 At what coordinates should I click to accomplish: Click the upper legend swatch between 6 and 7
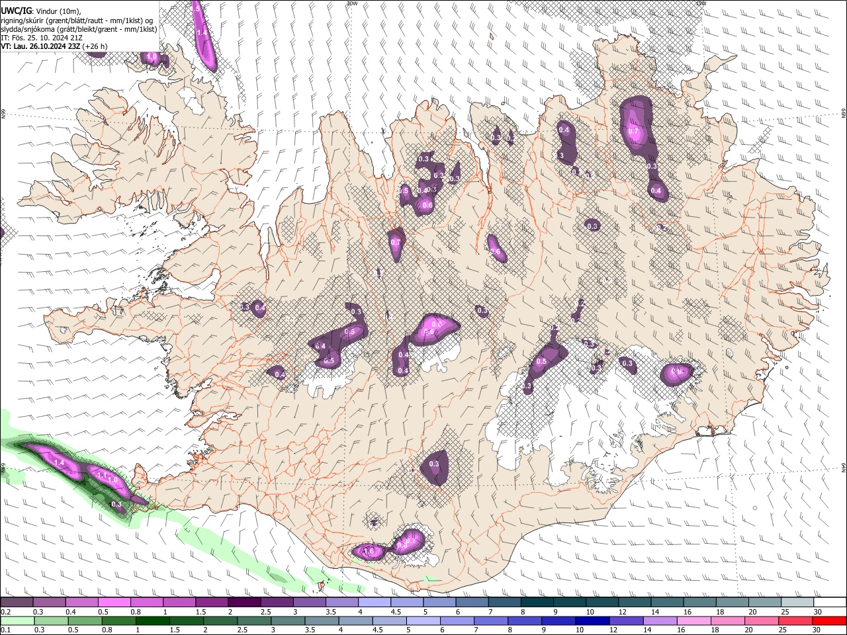click(x=472, y=603)
